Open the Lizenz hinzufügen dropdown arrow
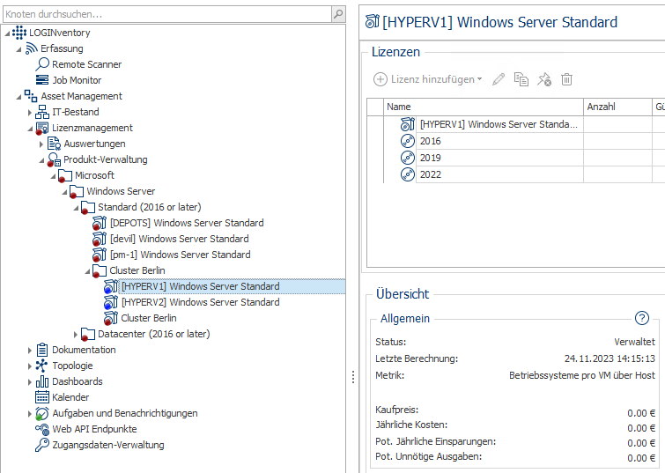The height and width of the screenshot is (473, 665). [479, 80]
